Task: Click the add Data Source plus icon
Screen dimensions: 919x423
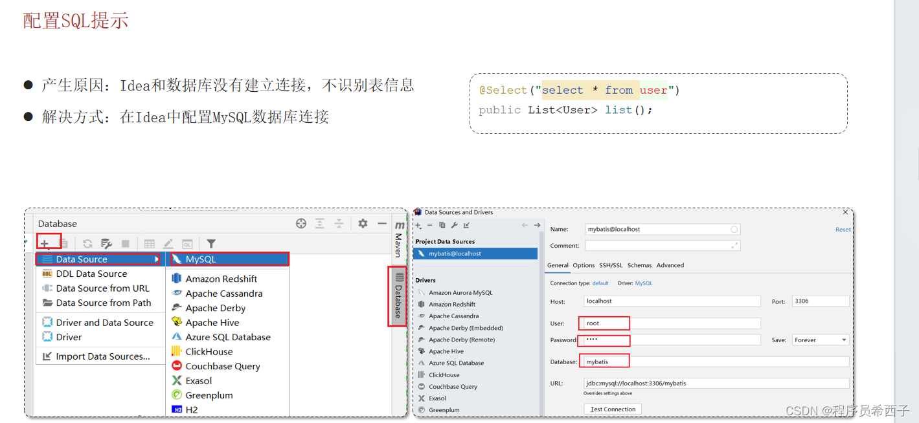Action: click(44, 243)
